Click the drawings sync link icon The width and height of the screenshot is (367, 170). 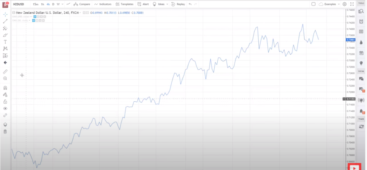[x=5, y=115]
